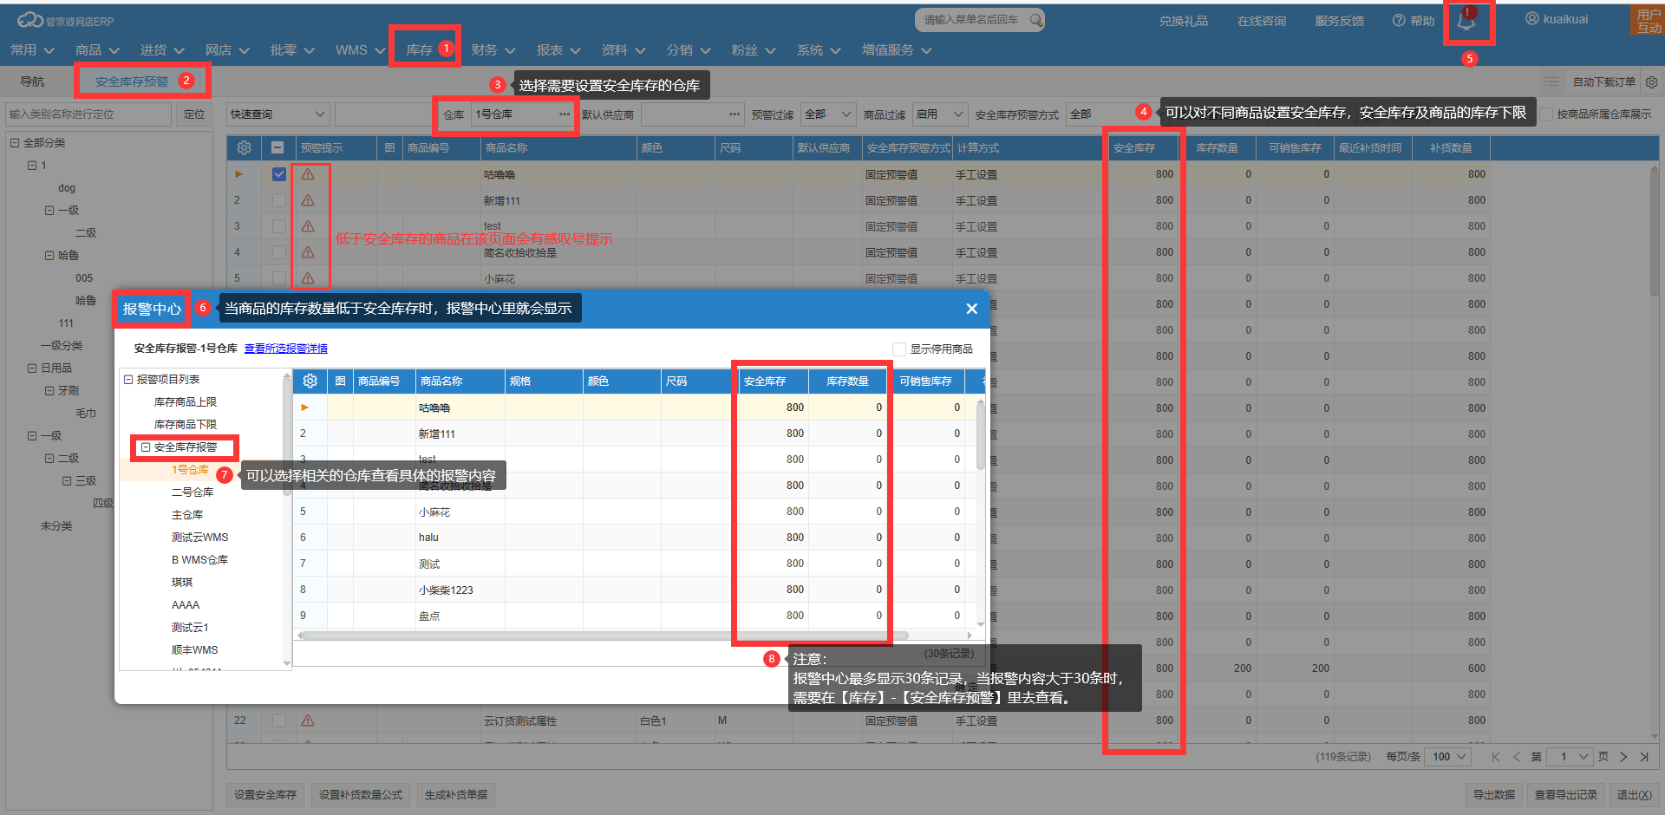
Task: Open the 商品过滤 启用 dropdown
Action: point(940,114)
